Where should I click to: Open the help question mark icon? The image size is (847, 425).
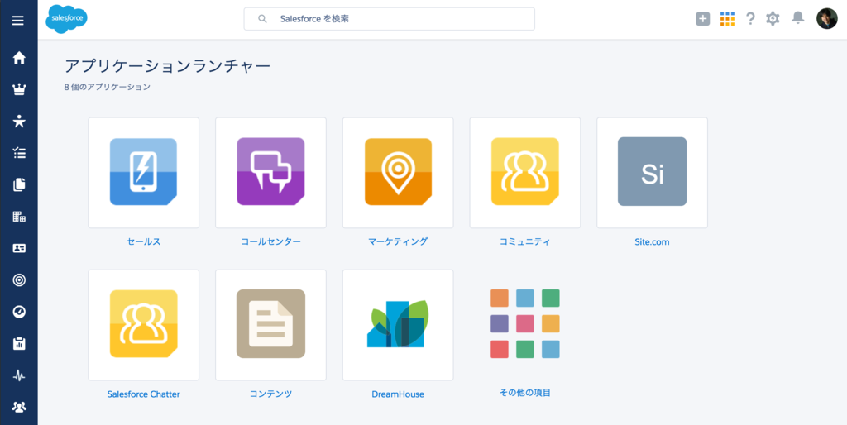click(750, 19)
